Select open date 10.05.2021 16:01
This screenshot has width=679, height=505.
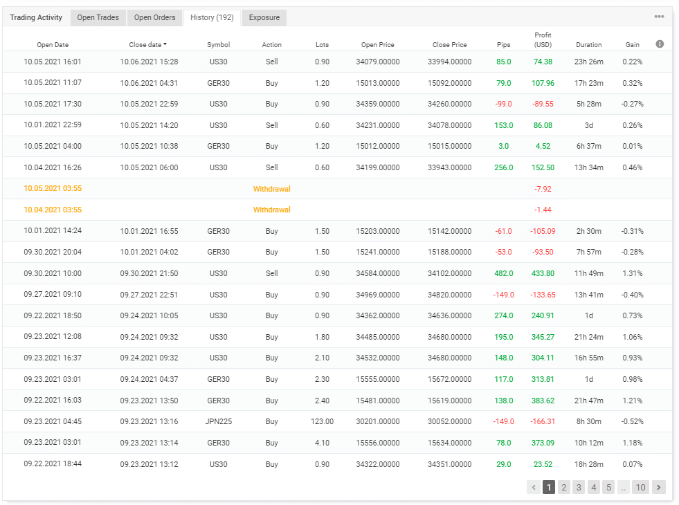(53, 62)
